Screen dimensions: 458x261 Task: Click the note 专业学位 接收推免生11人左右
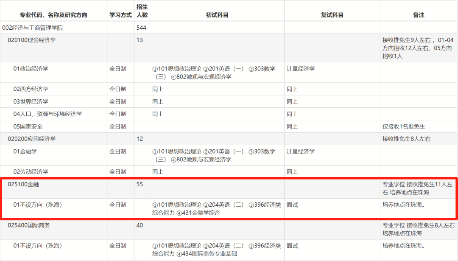(x=417, y=188)
